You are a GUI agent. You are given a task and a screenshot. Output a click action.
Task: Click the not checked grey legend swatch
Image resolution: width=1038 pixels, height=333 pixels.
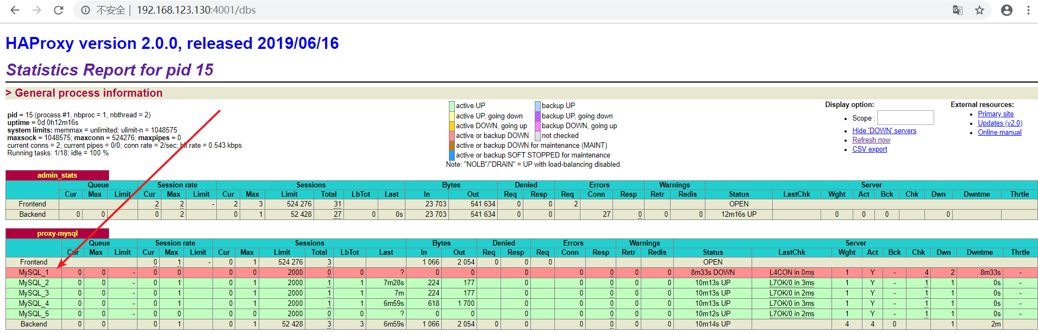click(x=537, y=136)
